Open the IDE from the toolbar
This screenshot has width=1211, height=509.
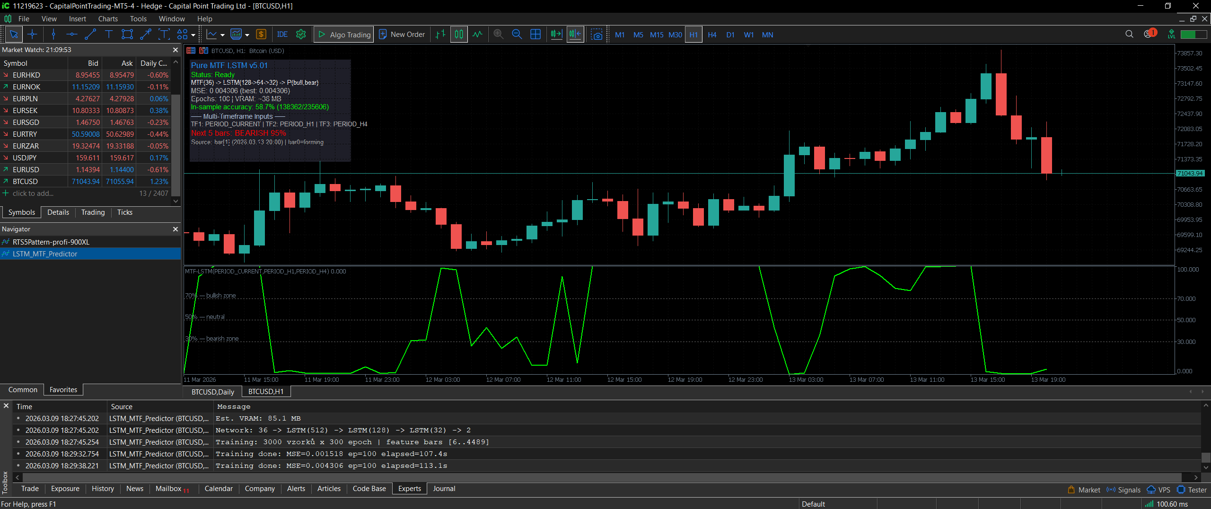pyautogui.click(x=282, y=34)
